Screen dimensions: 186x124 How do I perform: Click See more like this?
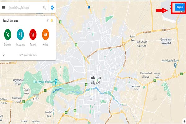tap(28, 55)
